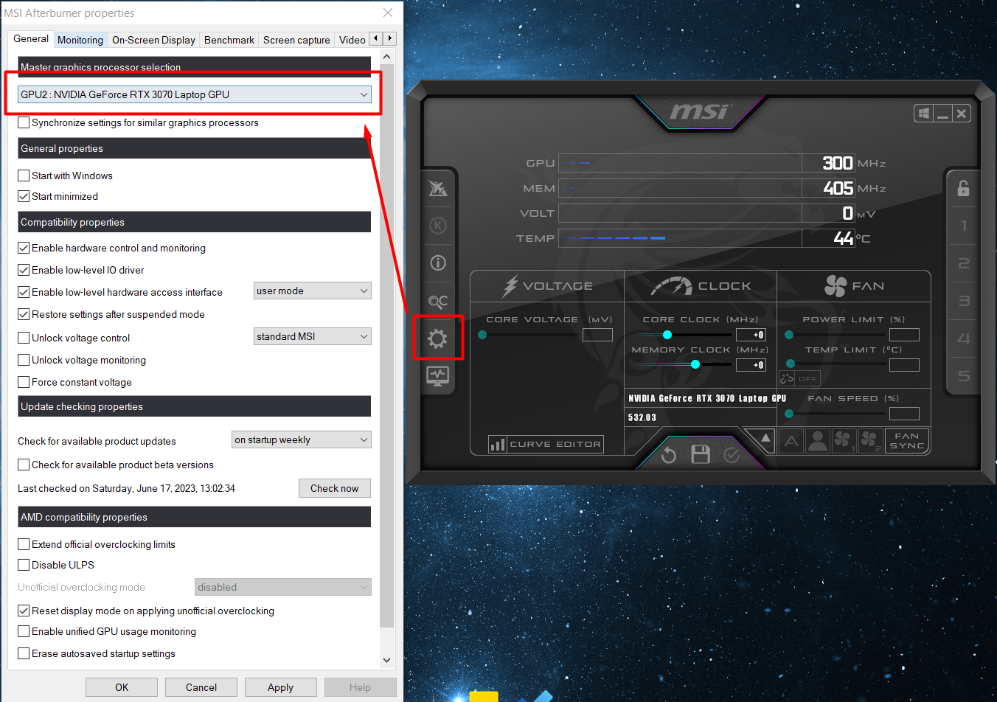The height and width of the screenshot is (702, 997).
Task: Open the Benchmark tab
Action: coord(229,40)
